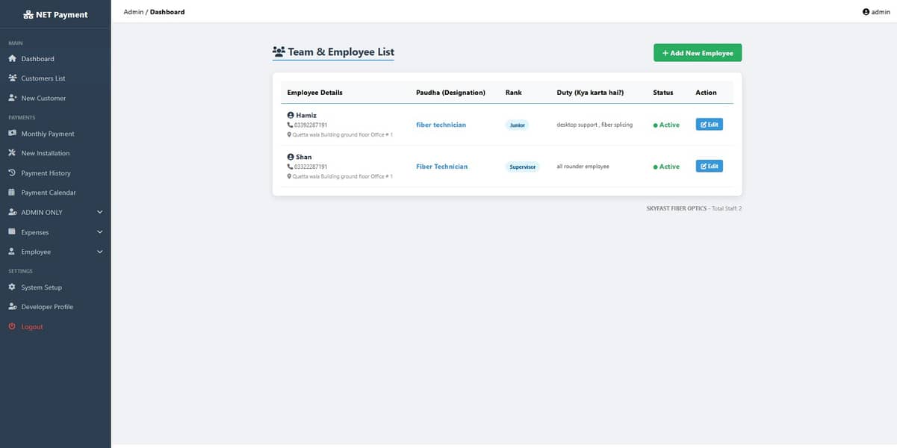Click the phone icon in Hamiz's row

tap(290, 125)
